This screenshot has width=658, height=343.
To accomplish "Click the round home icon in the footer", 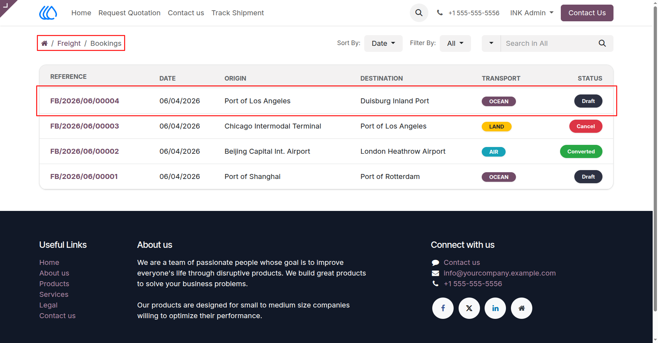I will [522, 308].
